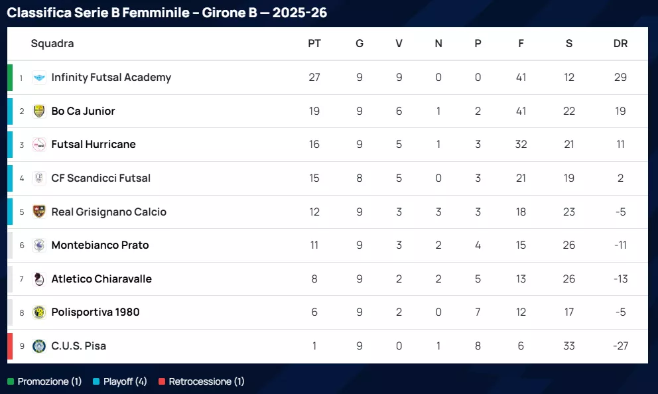Click the Real Grisignano Calcio badge

point(39,212)
